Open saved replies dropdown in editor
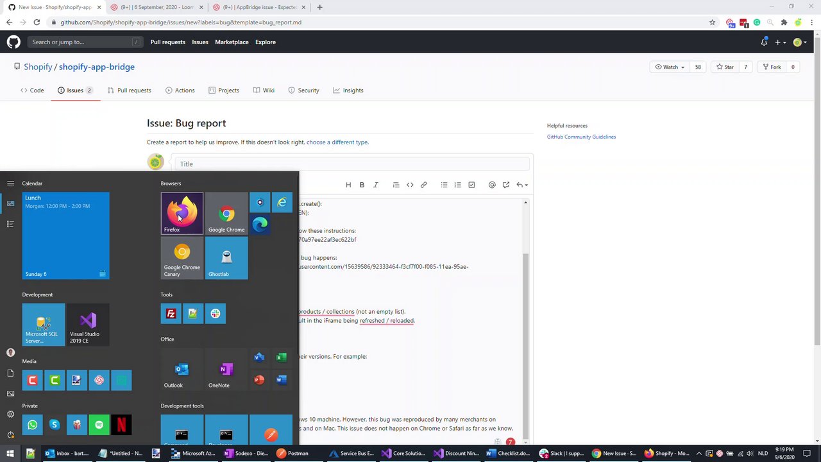Viewport: 821px width, 462px height. pyautogui.click(x=522, y=185)
